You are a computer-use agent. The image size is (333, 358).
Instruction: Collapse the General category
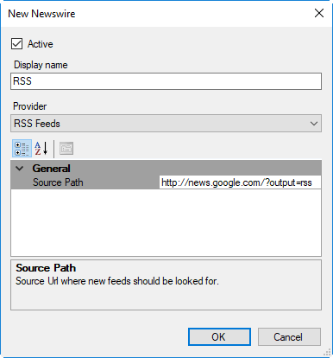20,169
